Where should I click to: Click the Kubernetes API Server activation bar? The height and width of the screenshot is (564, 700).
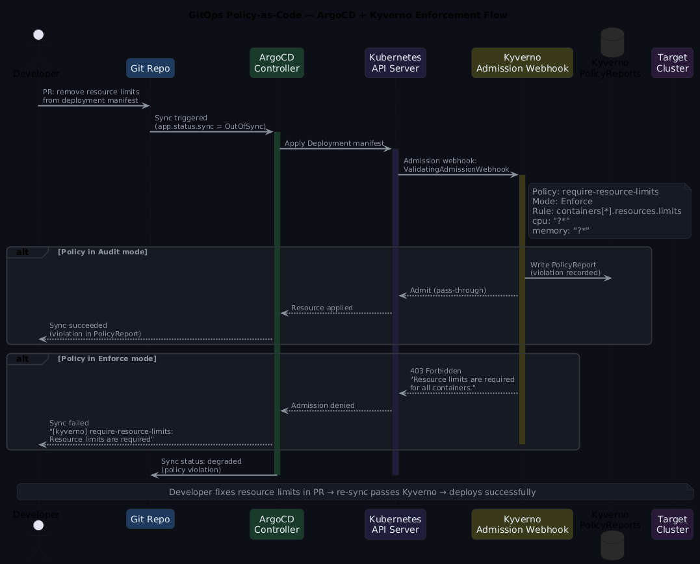(x=395, y=312)
